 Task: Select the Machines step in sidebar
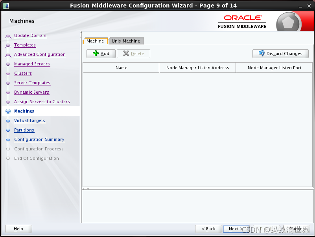tap(24, 111)
